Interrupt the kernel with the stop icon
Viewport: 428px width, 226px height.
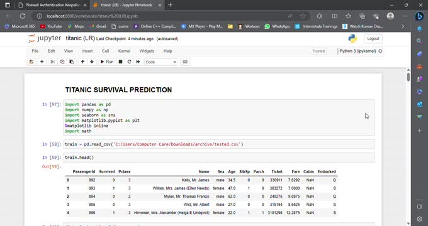120,62
